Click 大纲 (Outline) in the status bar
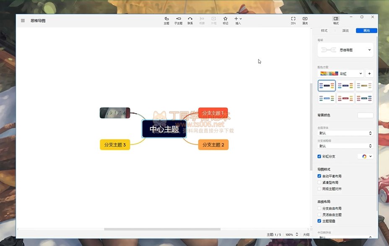The width and height of the screenshot is (389, 246). point(306,235)
